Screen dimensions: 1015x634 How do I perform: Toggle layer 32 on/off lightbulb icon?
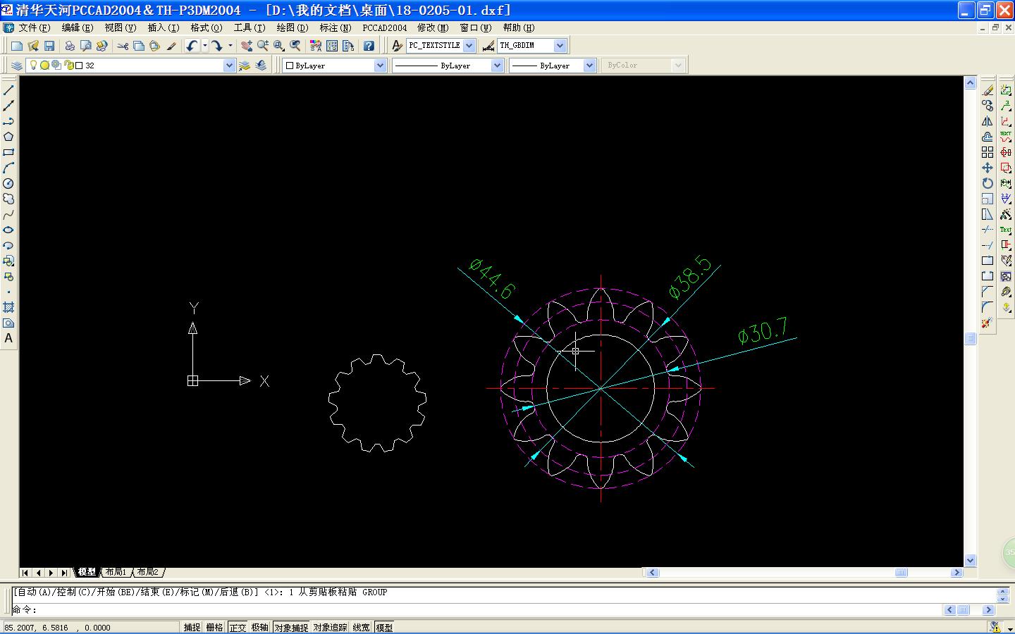coord(32,65)
